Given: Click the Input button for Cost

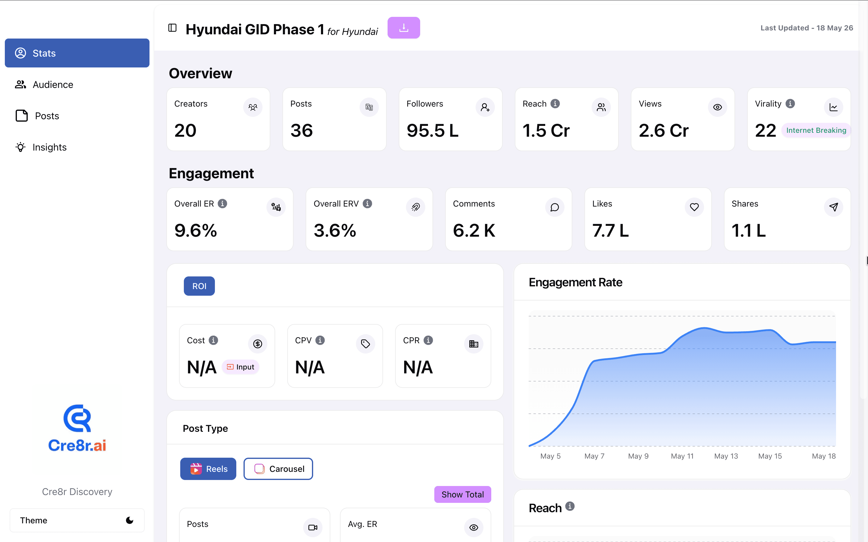Looking at the screenshot, I should pos(240,367).
